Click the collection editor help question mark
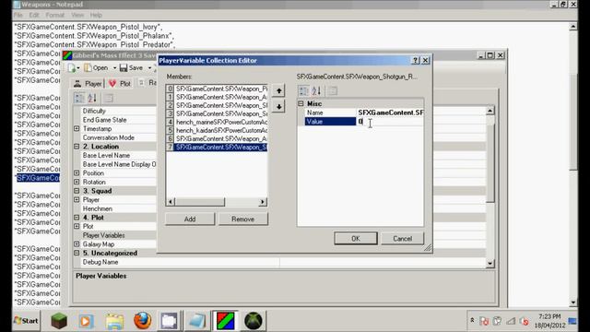This screenshot has width=590, height=332. coord(415,60)
